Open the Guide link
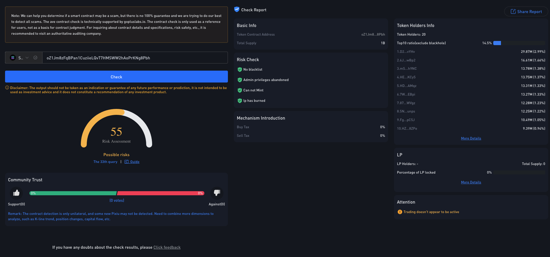Viewport: 550px width, 257px height. pyautogui.click(x=132, y=162)
